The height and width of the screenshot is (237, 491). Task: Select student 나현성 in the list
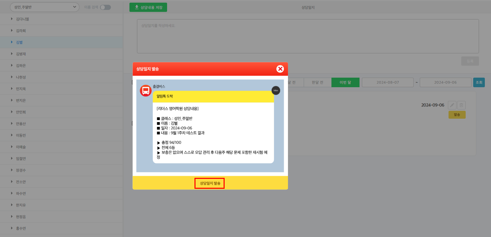[21, 77]
